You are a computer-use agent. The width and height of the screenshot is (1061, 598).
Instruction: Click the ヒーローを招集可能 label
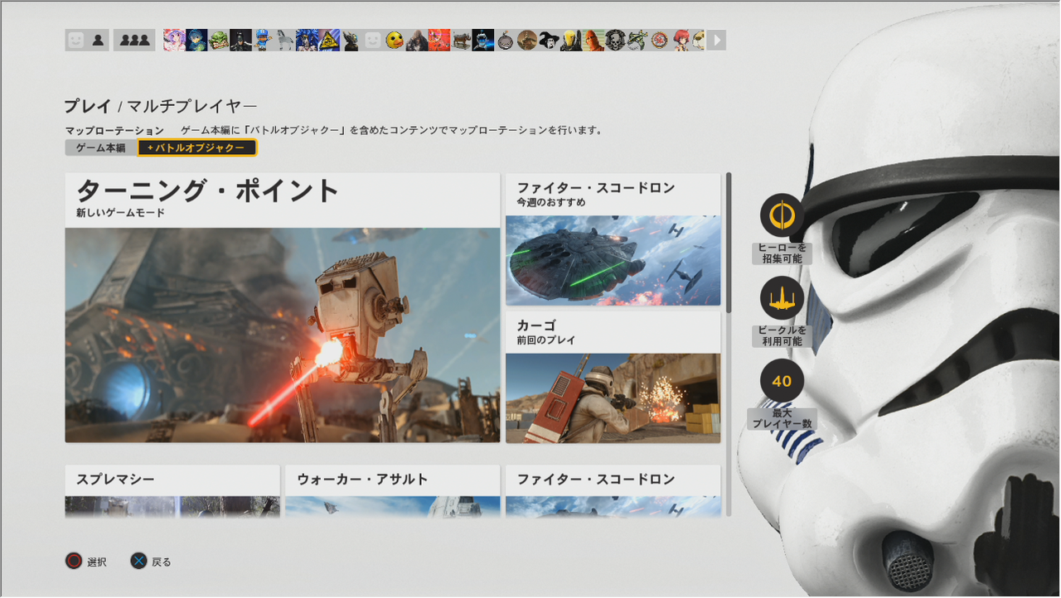point(782,253)
